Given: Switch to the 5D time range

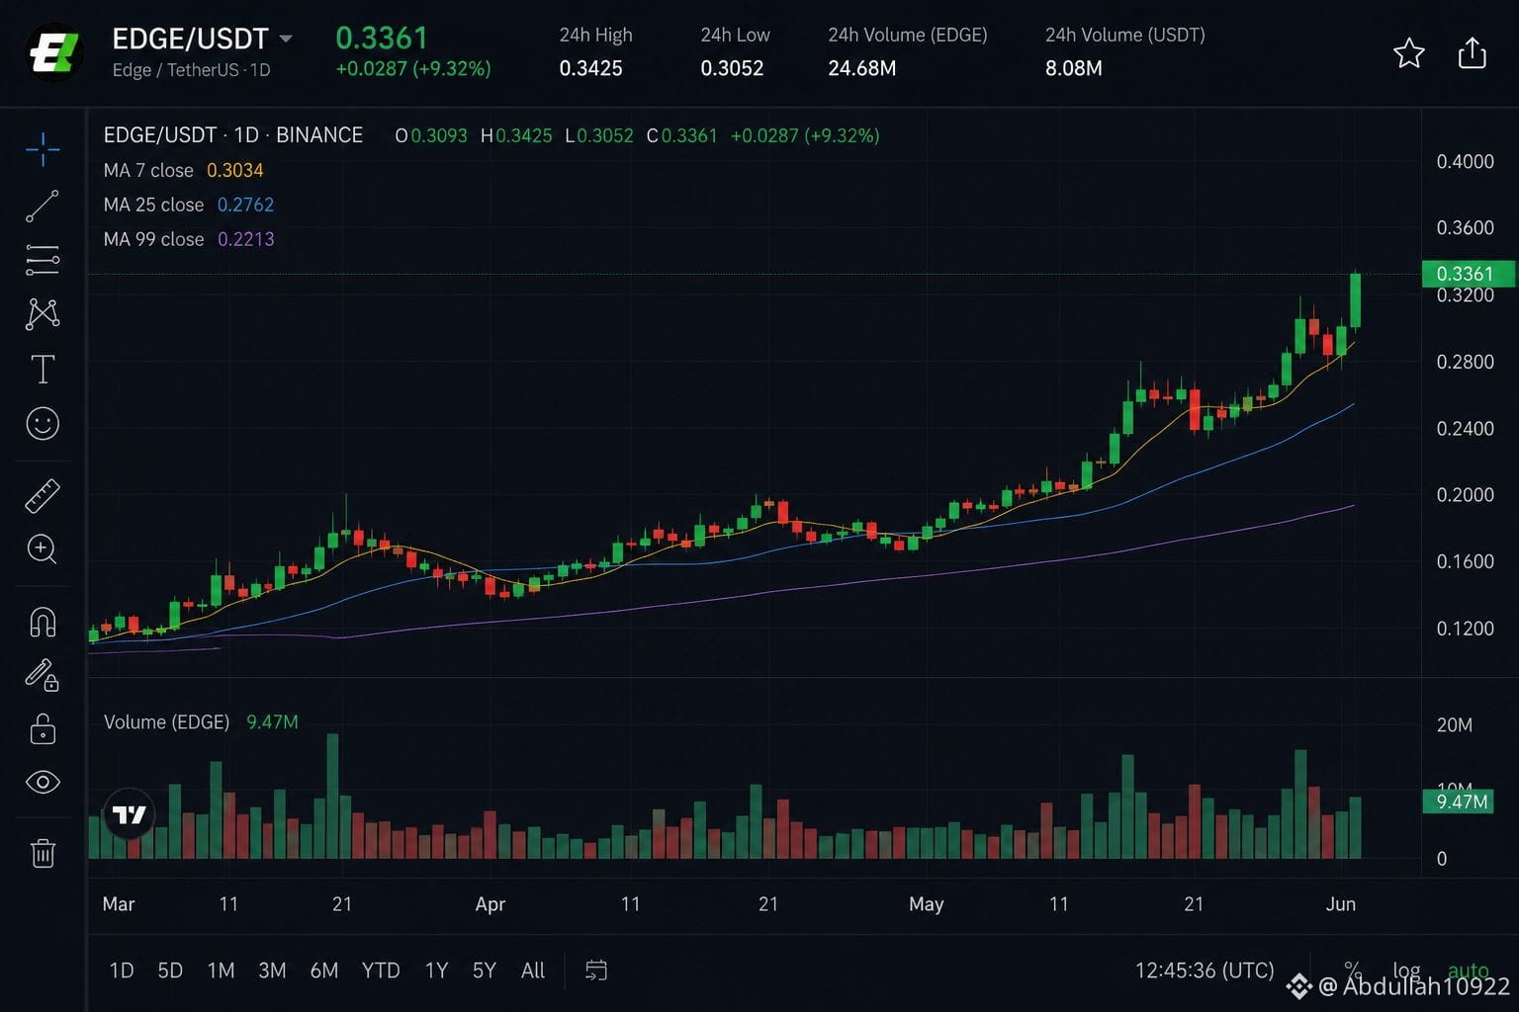Looking at the screenshot, I should [x=170, y=970].
